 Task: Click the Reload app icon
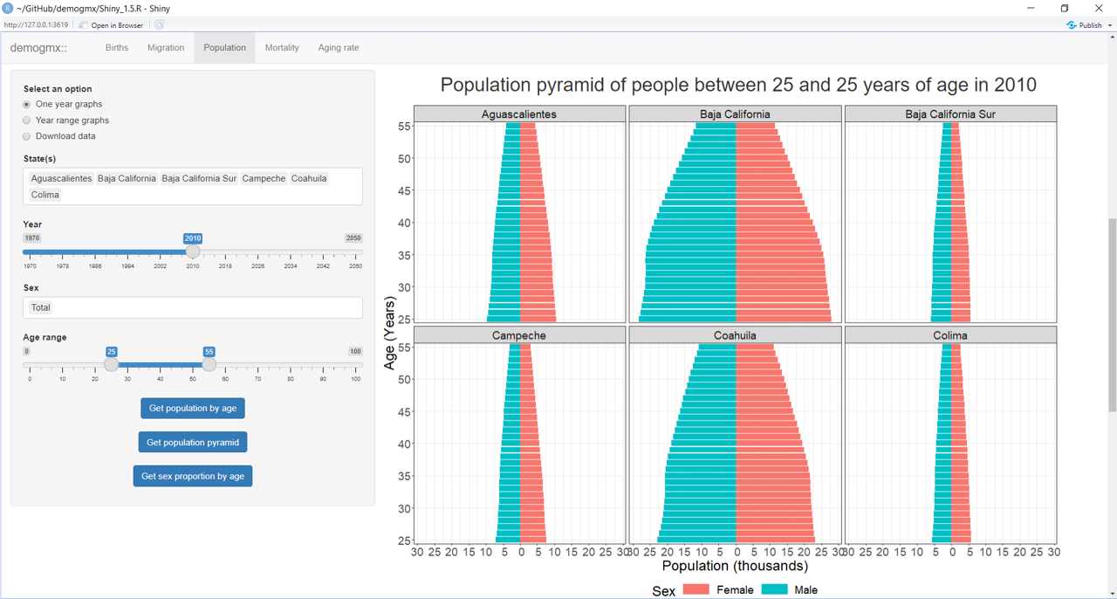[159, 25]
